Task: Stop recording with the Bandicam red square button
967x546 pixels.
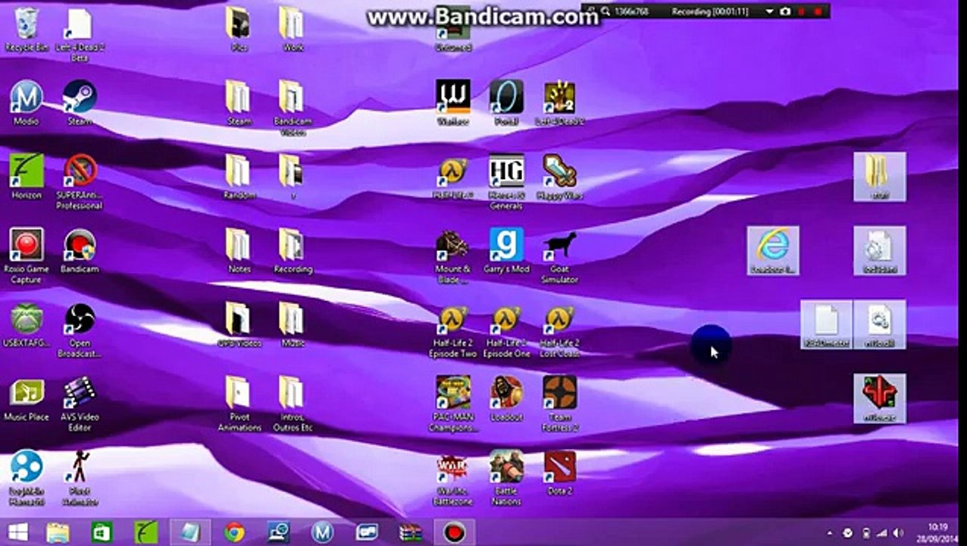Action: [x=818, y=11]
